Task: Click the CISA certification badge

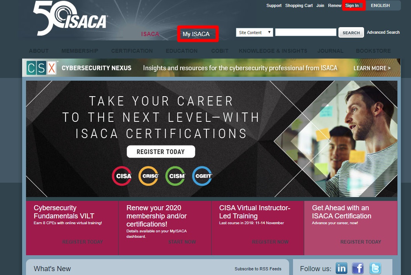Action: (122, 176)
